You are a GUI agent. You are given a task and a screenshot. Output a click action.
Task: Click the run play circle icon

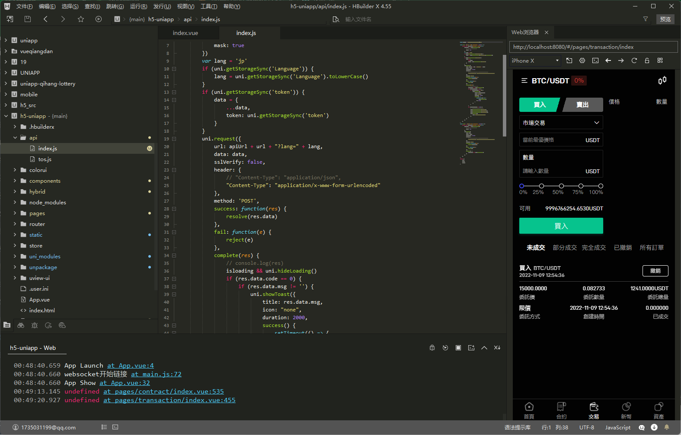99,19
